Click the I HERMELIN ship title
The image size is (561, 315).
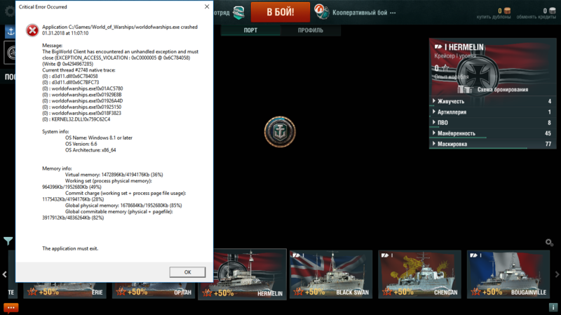point(464,47)
